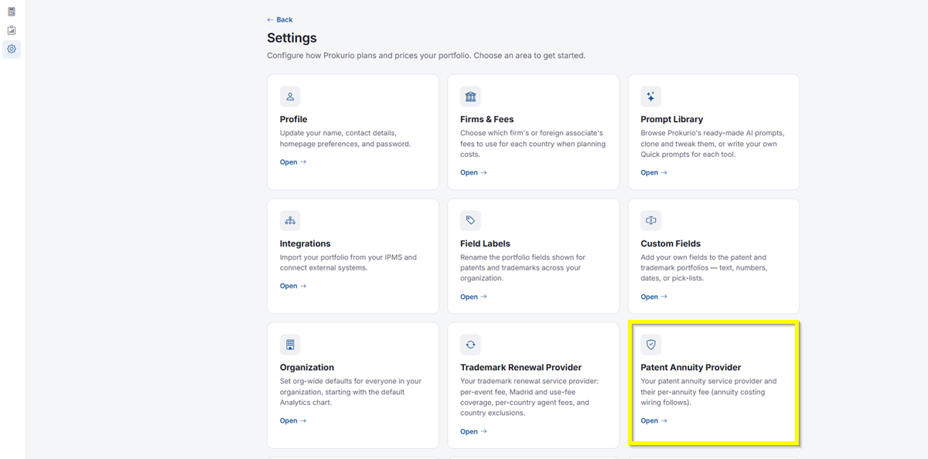Click the subtitle 'Configure how Prokurio plans'
928x459 pixels.
click(426, 56)
